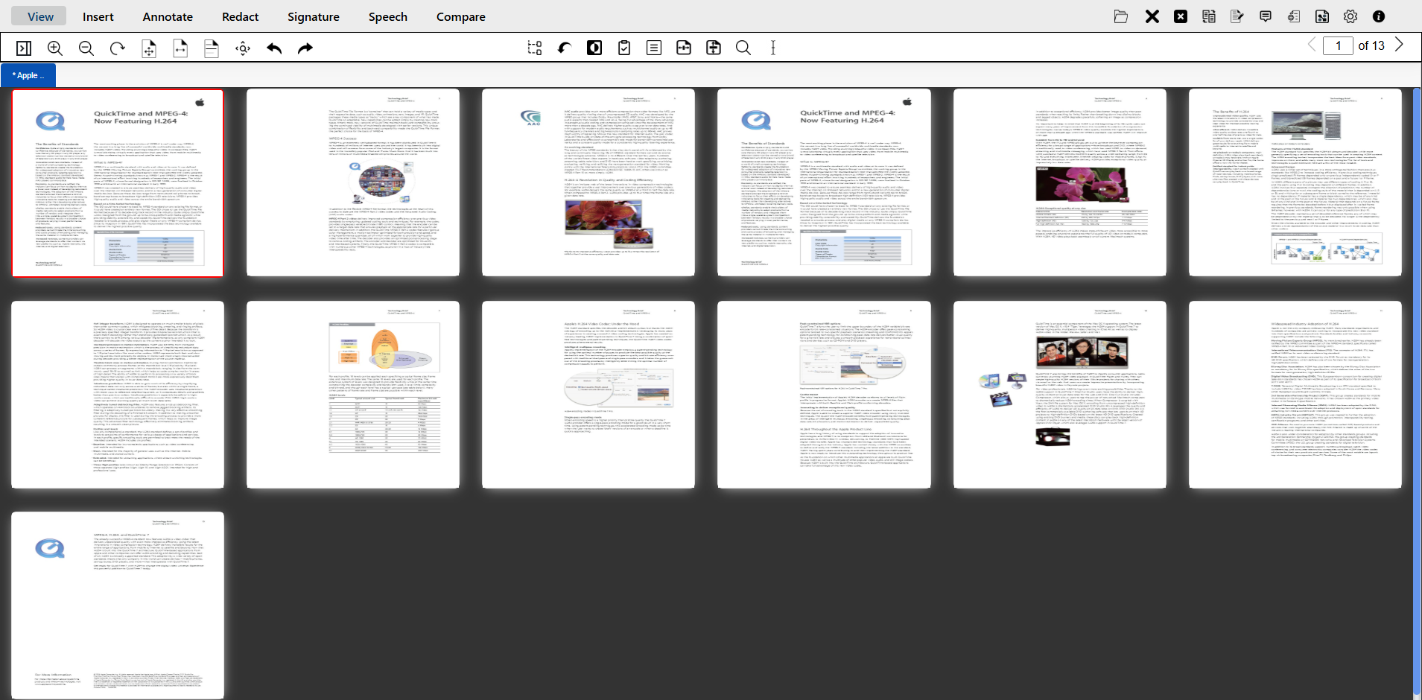The width and height of the screenshot is (1422, 700).
Task: Go to the next page
Action: [x=1399, y=45]
